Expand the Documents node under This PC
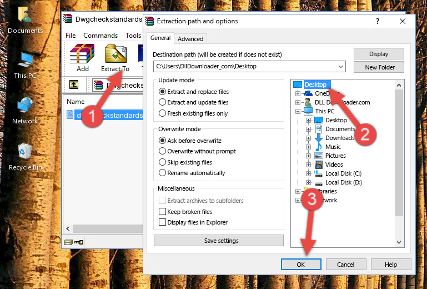 308,129
